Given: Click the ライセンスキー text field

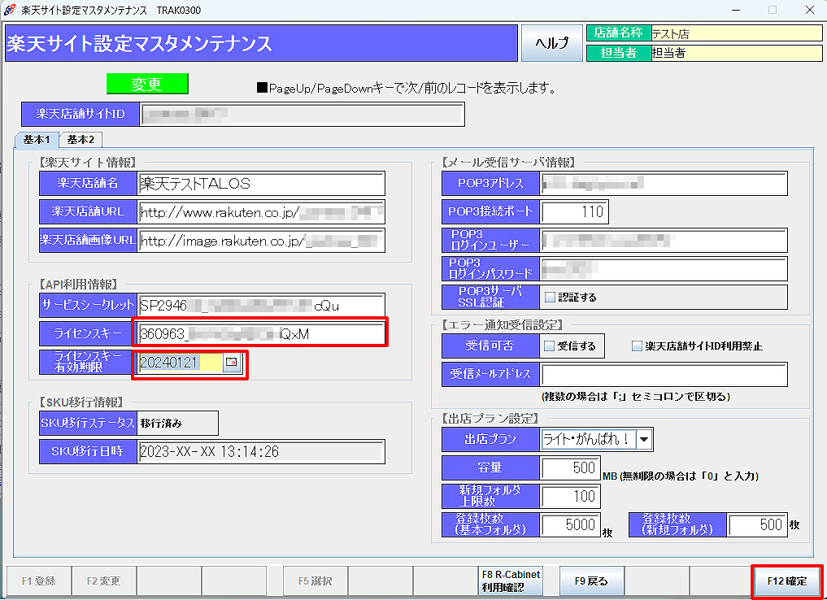Looking at the screenshot, I should pos(260,333).
